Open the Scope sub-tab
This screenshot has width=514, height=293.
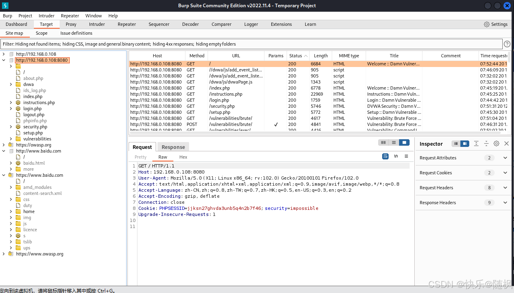pos(42,33)
